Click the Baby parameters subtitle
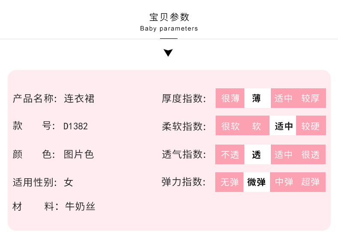Viewport: 338px width, 238px height. click(x=169, y=29)
